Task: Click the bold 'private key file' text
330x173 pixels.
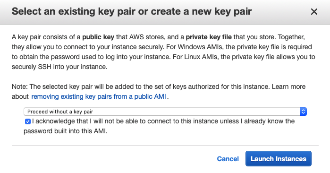Action: [x=209, y=37]
